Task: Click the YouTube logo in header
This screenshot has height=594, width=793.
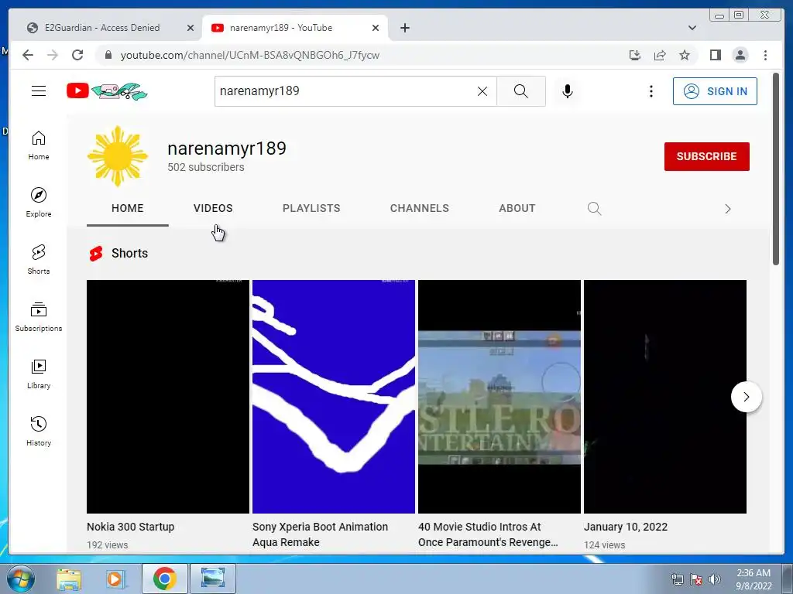Action: pos(107,91)
